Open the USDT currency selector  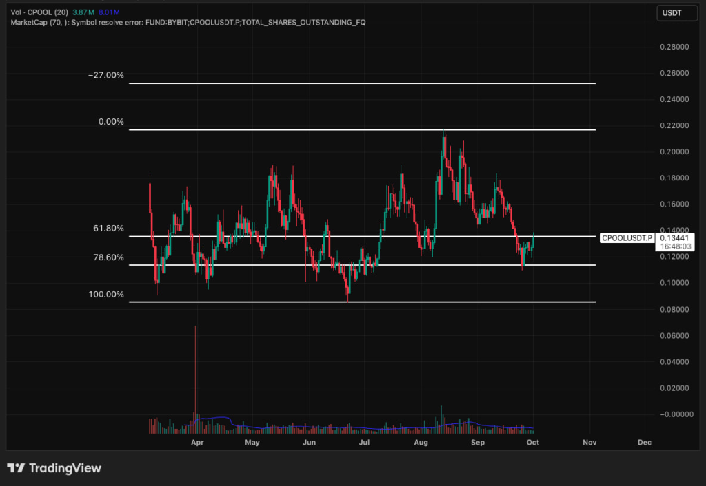pyautogui.click(x=674, y=12)
